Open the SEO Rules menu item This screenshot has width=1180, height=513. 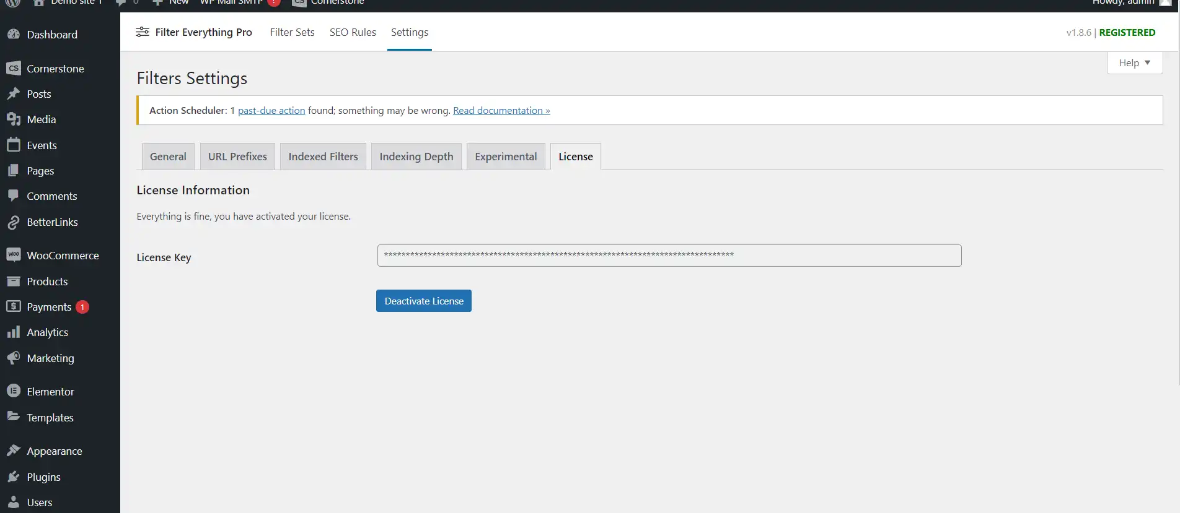tap(353, 32)
